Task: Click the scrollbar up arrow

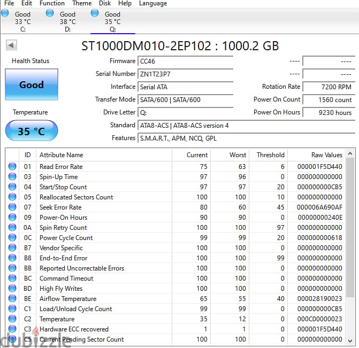Action: pos(350,153)
